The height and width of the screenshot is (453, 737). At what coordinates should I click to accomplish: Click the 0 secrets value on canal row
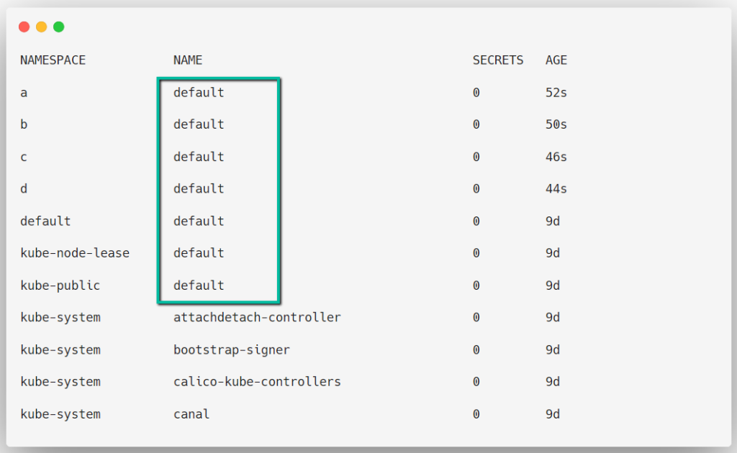pos(476,413)
